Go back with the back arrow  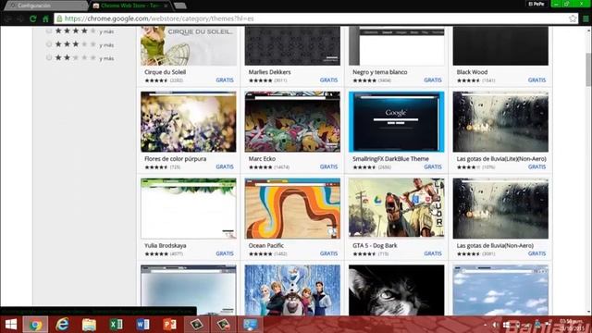pyautogui.click(x=8, y=18)
